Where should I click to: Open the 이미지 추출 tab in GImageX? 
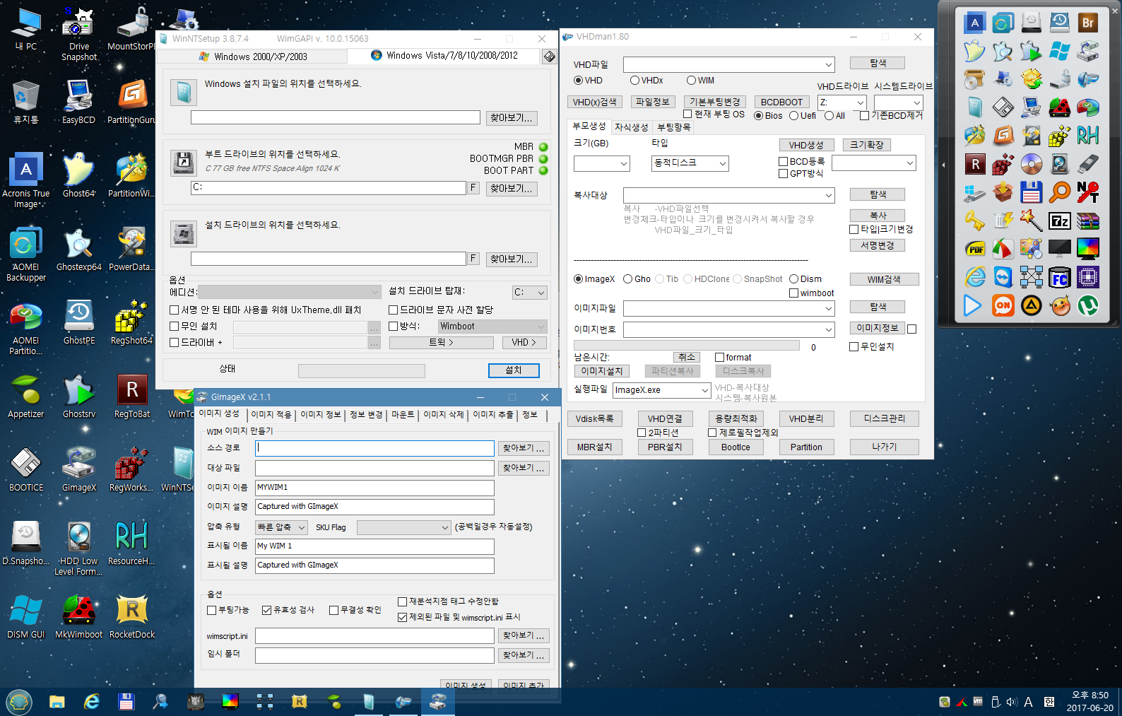(x=493, y=415)
